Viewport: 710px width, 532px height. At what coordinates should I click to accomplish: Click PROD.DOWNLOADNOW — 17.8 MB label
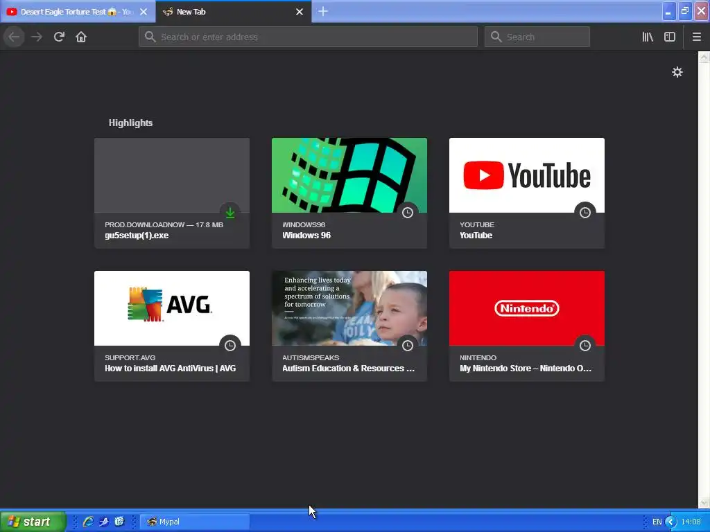164,224
